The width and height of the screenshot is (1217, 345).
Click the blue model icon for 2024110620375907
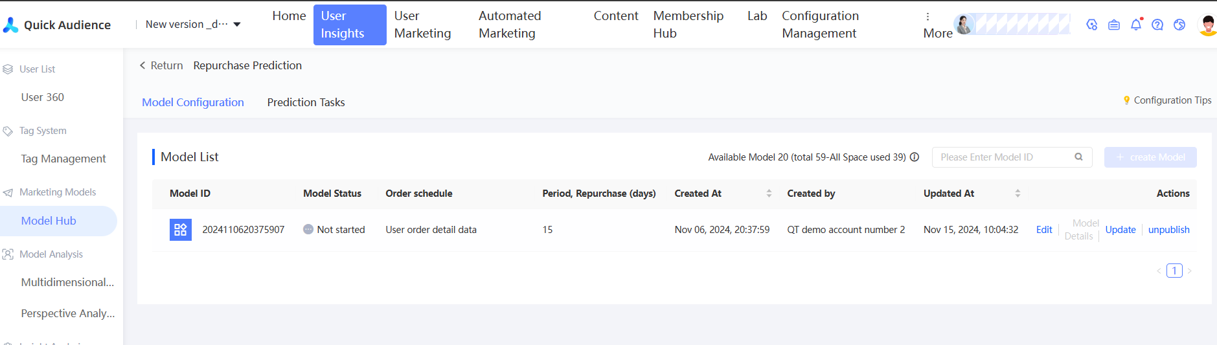click(x=181, y=230)
